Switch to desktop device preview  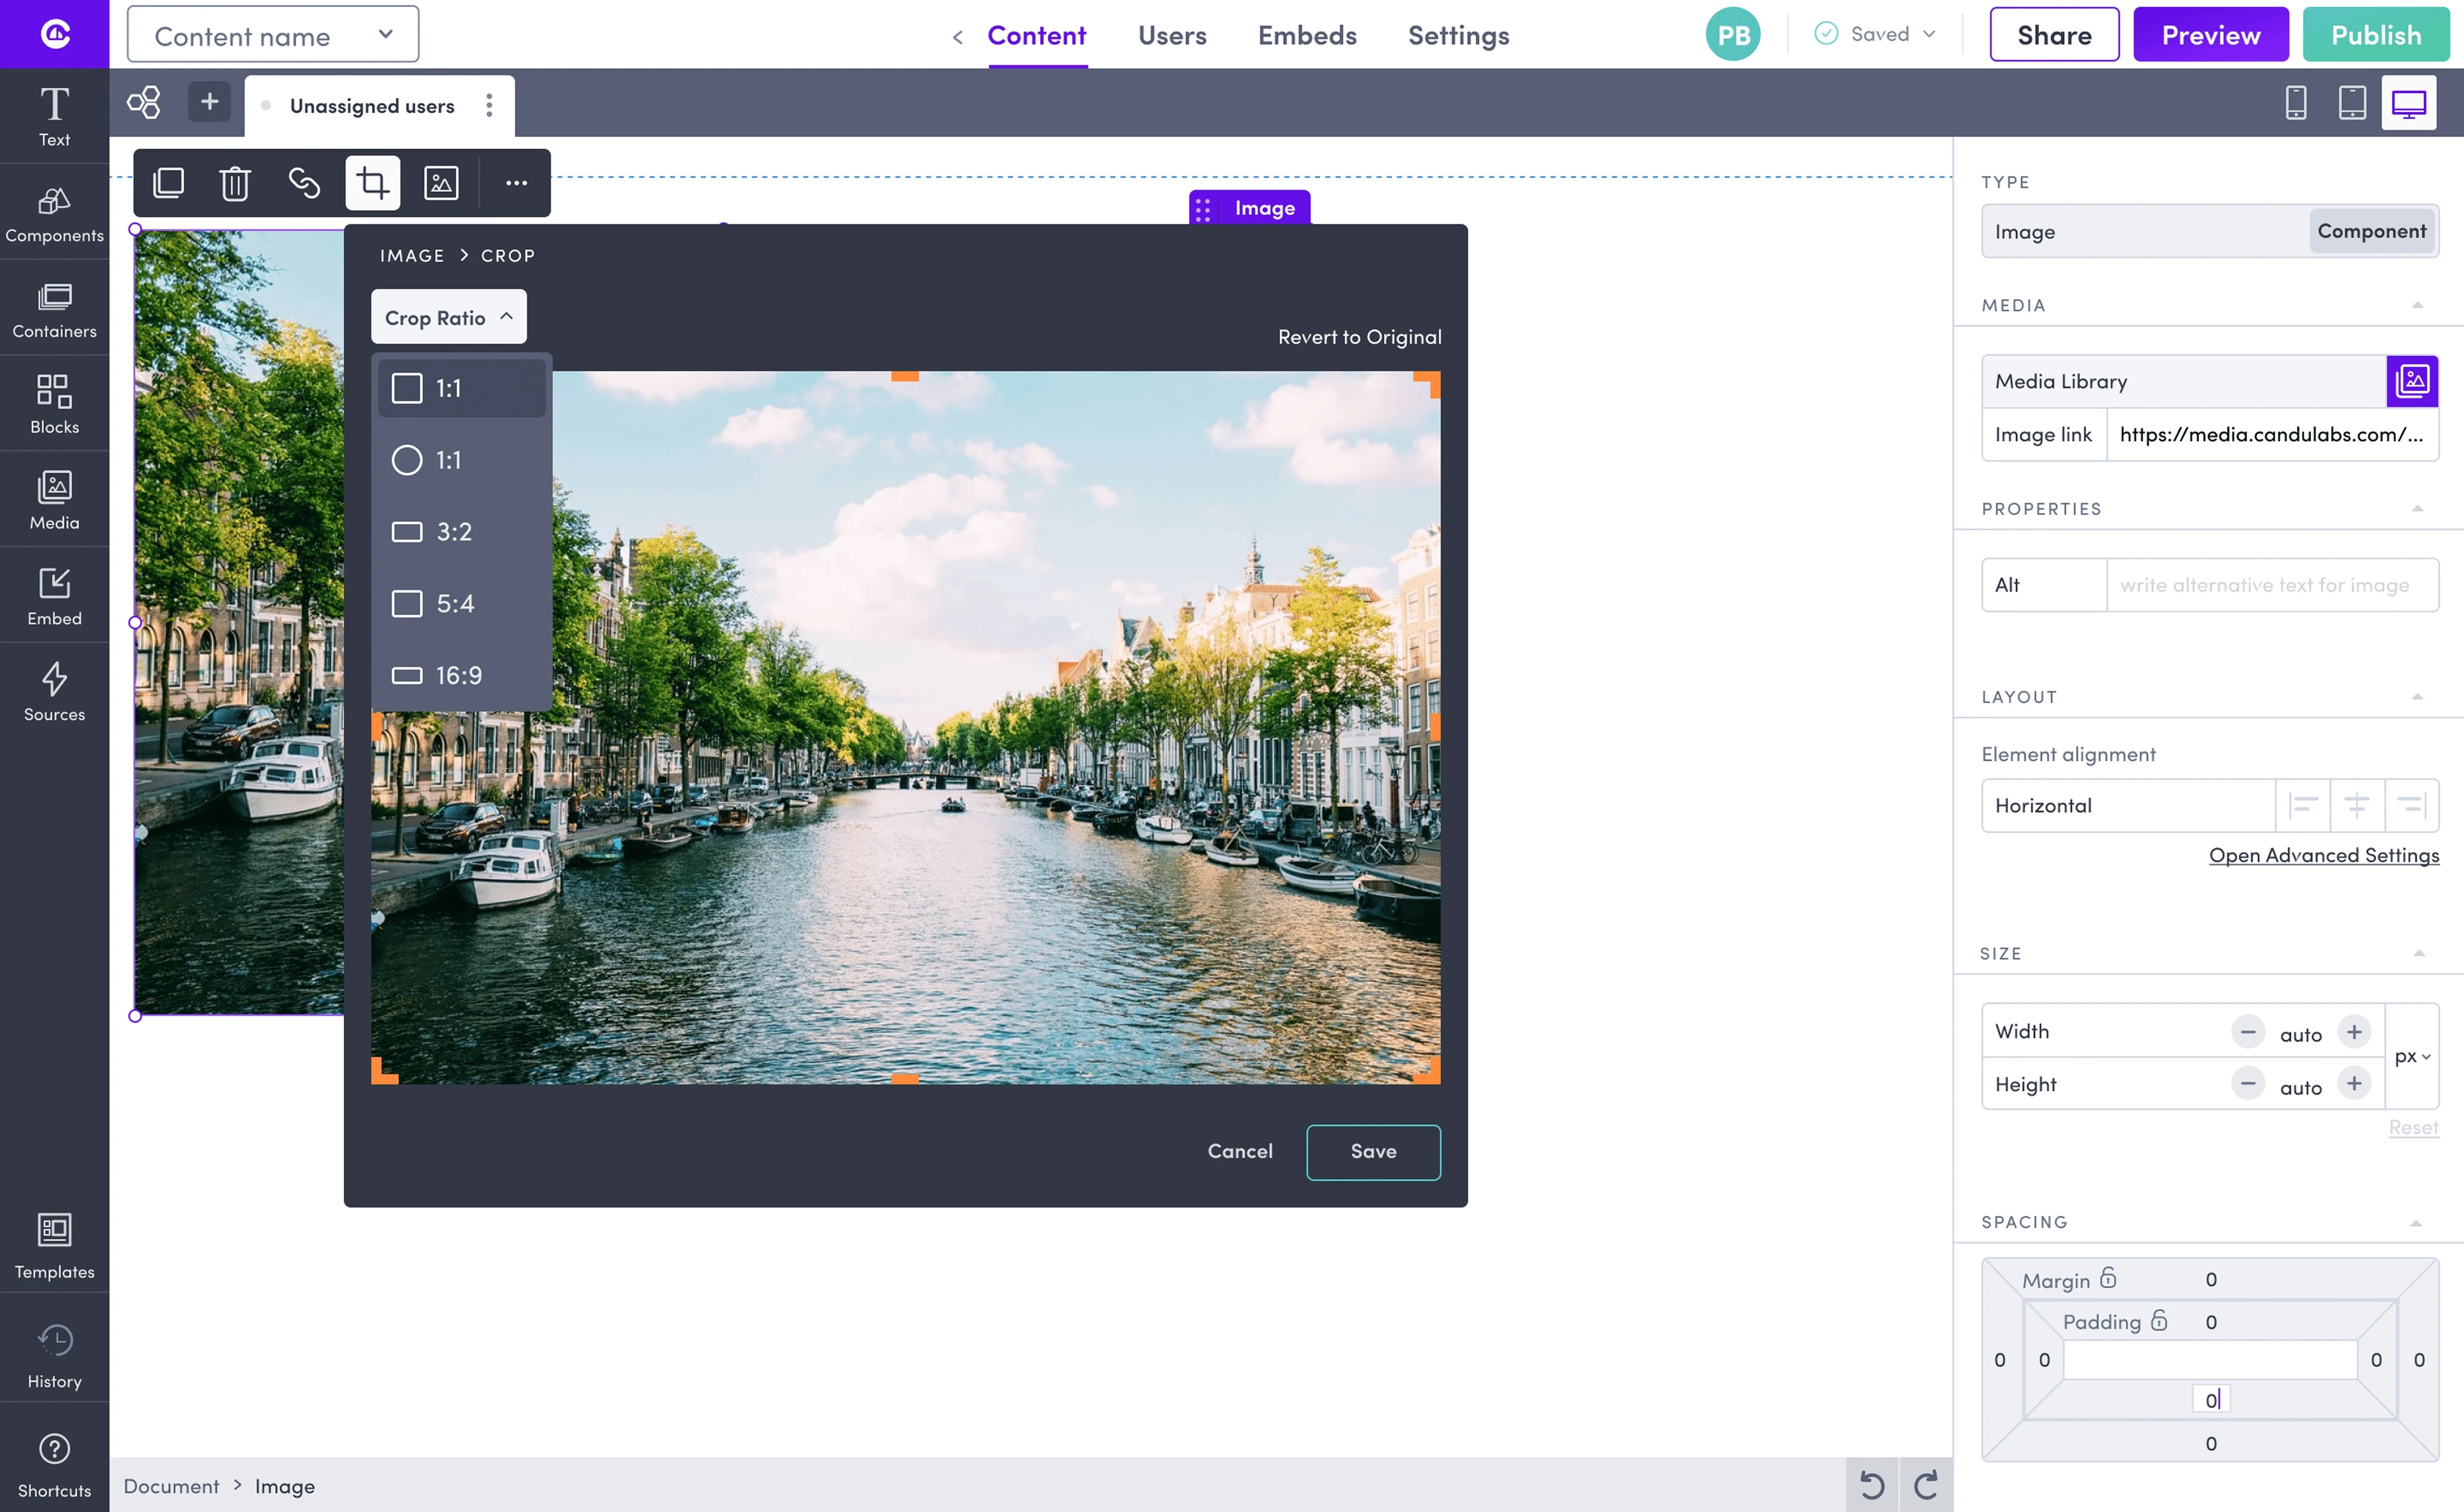2408,102
